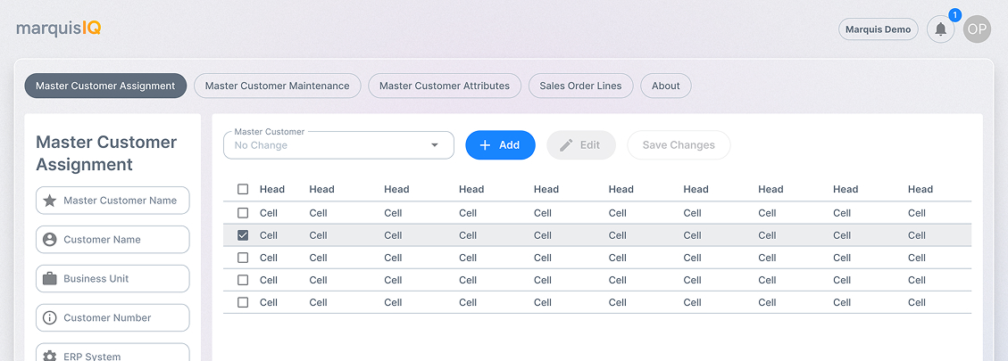
Task: Click the star icon beside Master Customer Name
Action: click(49, 201)
